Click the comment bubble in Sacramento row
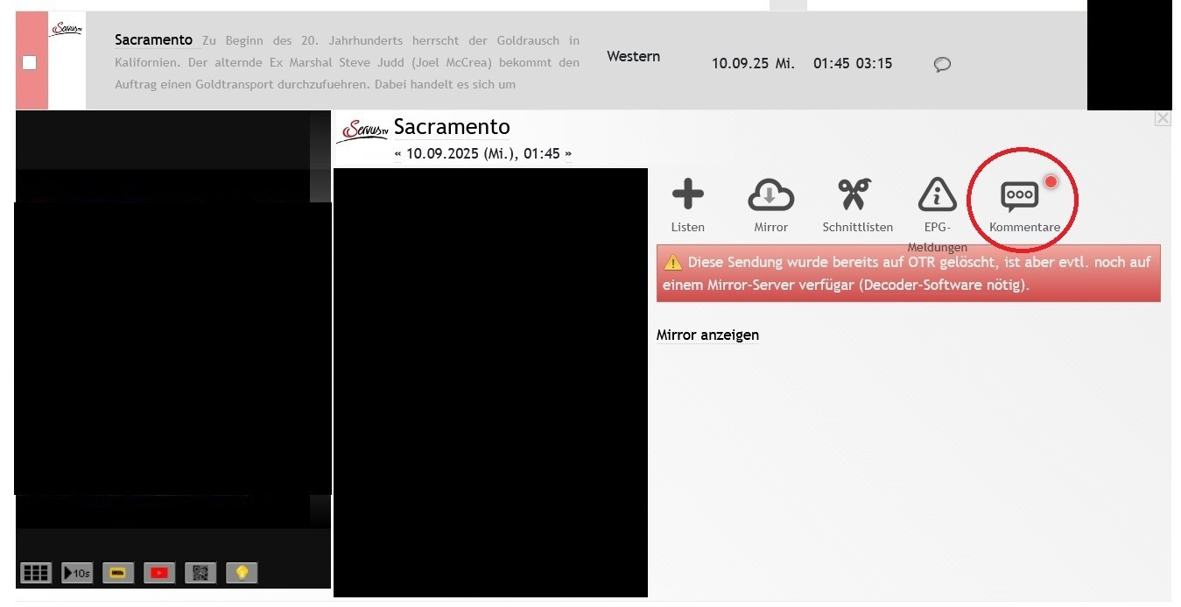Screen dimensions: 1181x607 pyautogui.click(x=942, y=64)
